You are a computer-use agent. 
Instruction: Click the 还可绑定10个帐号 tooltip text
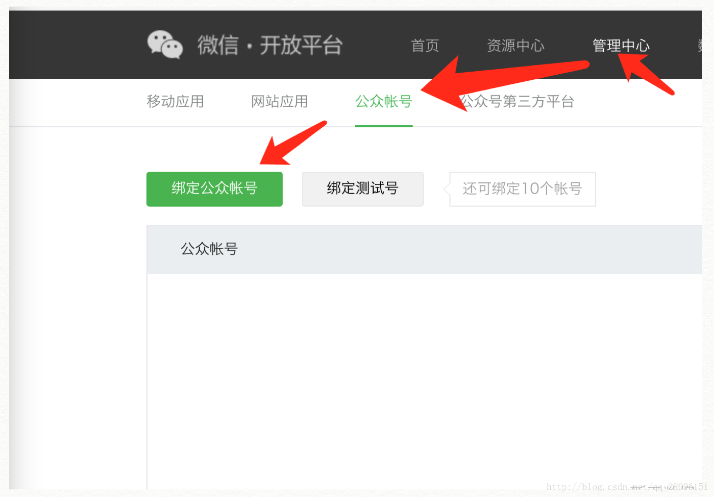point(522,189)
